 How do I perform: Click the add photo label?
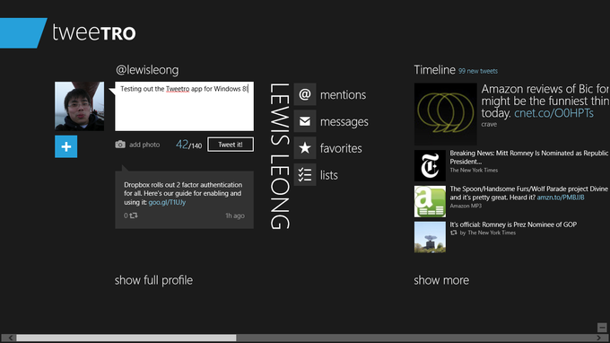[144, 145]
